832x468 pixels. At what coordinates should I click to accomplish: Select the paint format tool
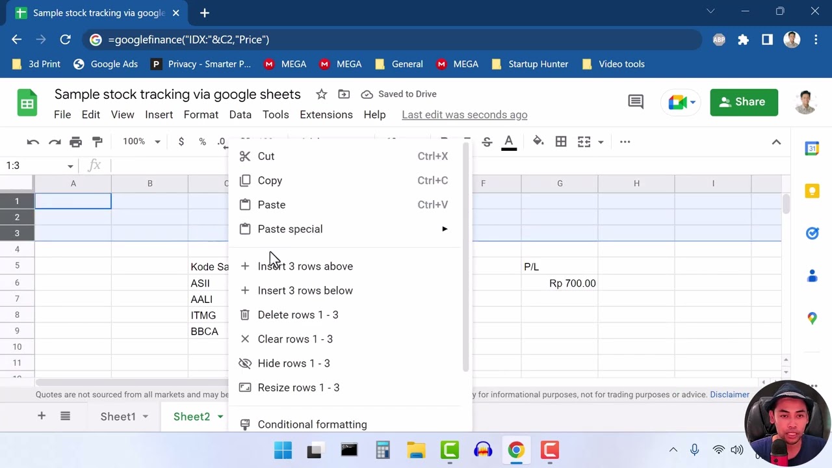[x=97, y=142]
